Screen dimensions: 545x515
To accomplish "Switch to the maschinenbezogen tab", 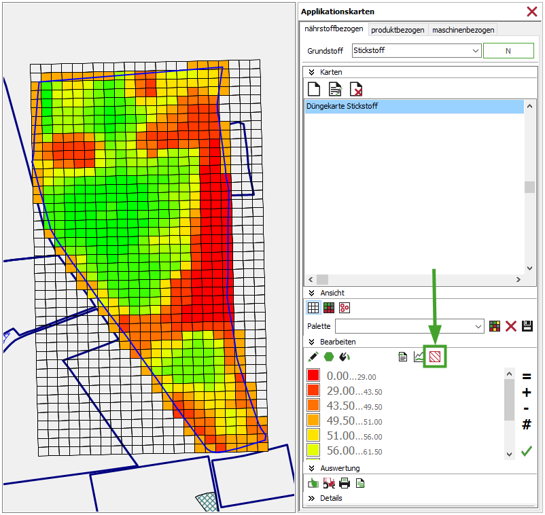I will pyautogui.click(x=463, y=30).
